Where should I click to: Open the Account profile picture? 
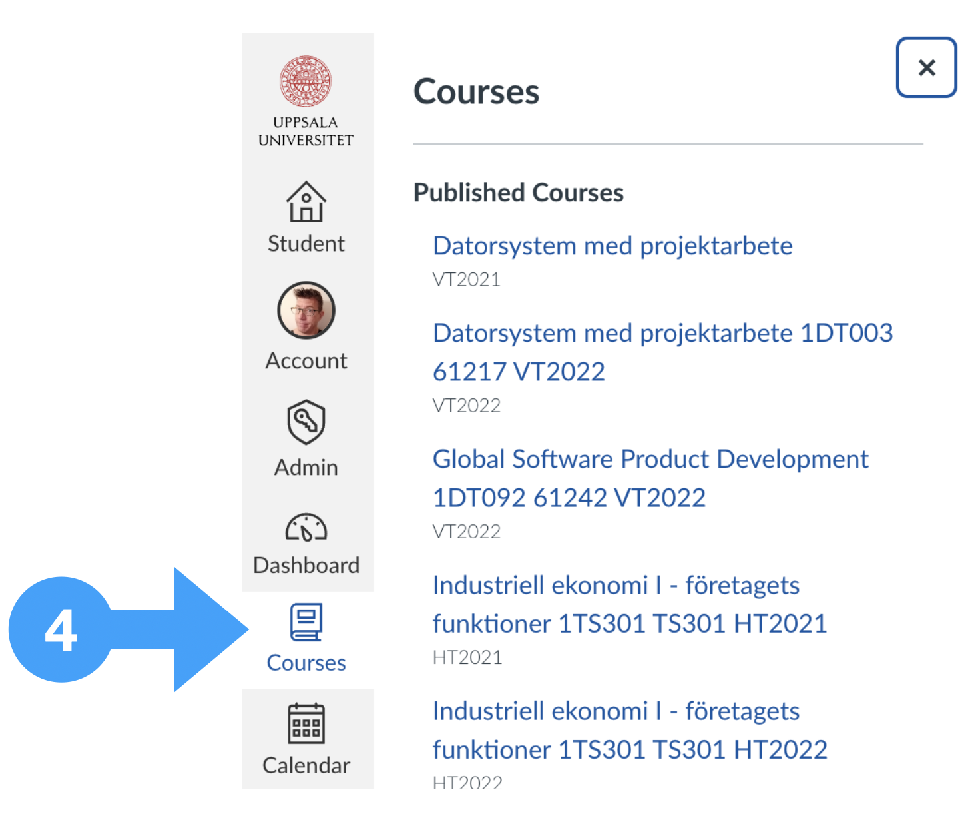click(306, 310)
